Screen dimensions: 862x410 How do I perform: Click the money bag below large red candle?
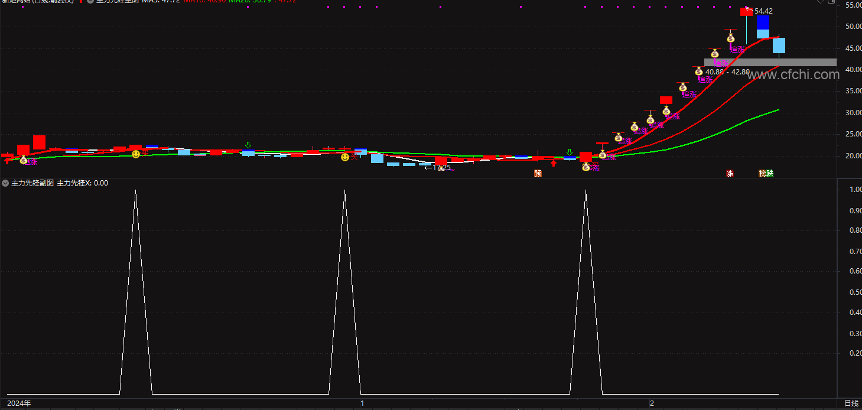pyautogui.click(x=585, y=167)
